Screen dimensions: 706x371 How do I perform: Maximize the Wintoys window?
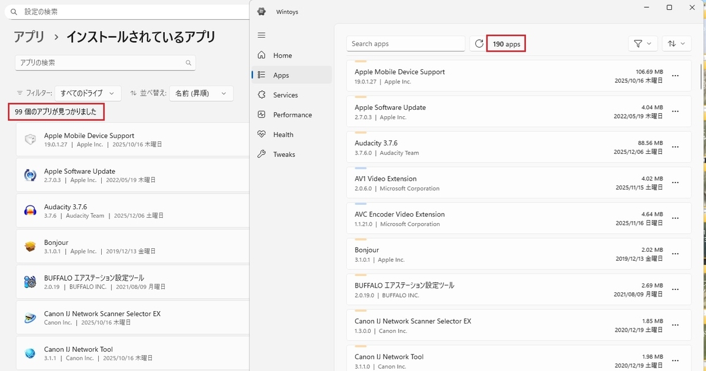click(670, 8)
